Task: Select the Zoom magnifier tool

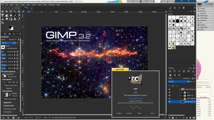Action: click(x=3, y=23)
